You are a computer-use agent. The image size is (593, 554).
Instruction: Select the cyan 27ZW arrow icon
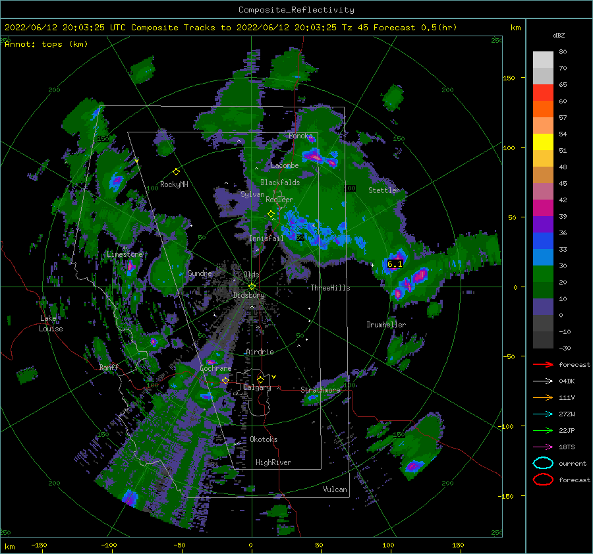coord(543,414)
